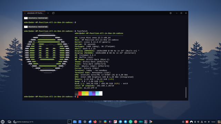
Task: Open the purple arrow icon in taskbar
Action: pyautogui.click(x=110, y=122)
